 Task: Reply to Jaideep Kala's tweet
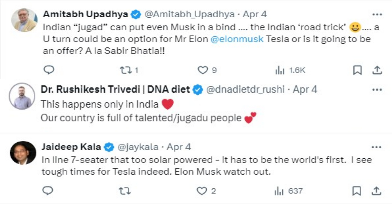48,190
